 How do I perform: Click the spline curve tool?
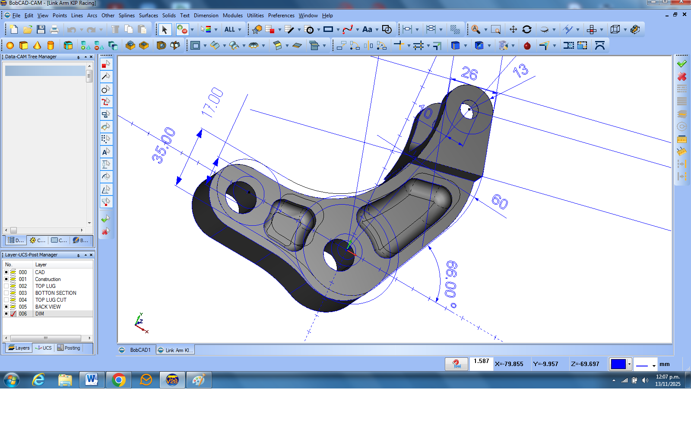pyautogui.click(x=347, y=29)
